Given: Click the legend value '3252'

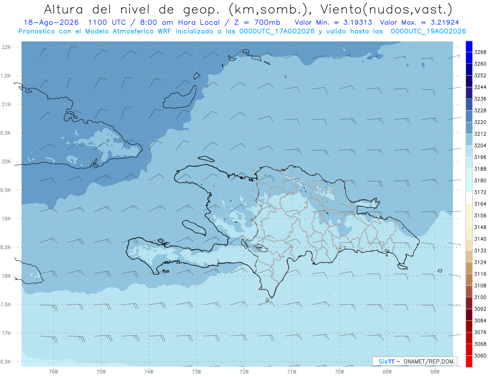Looking at the screenshot, I should pos(480,76).
